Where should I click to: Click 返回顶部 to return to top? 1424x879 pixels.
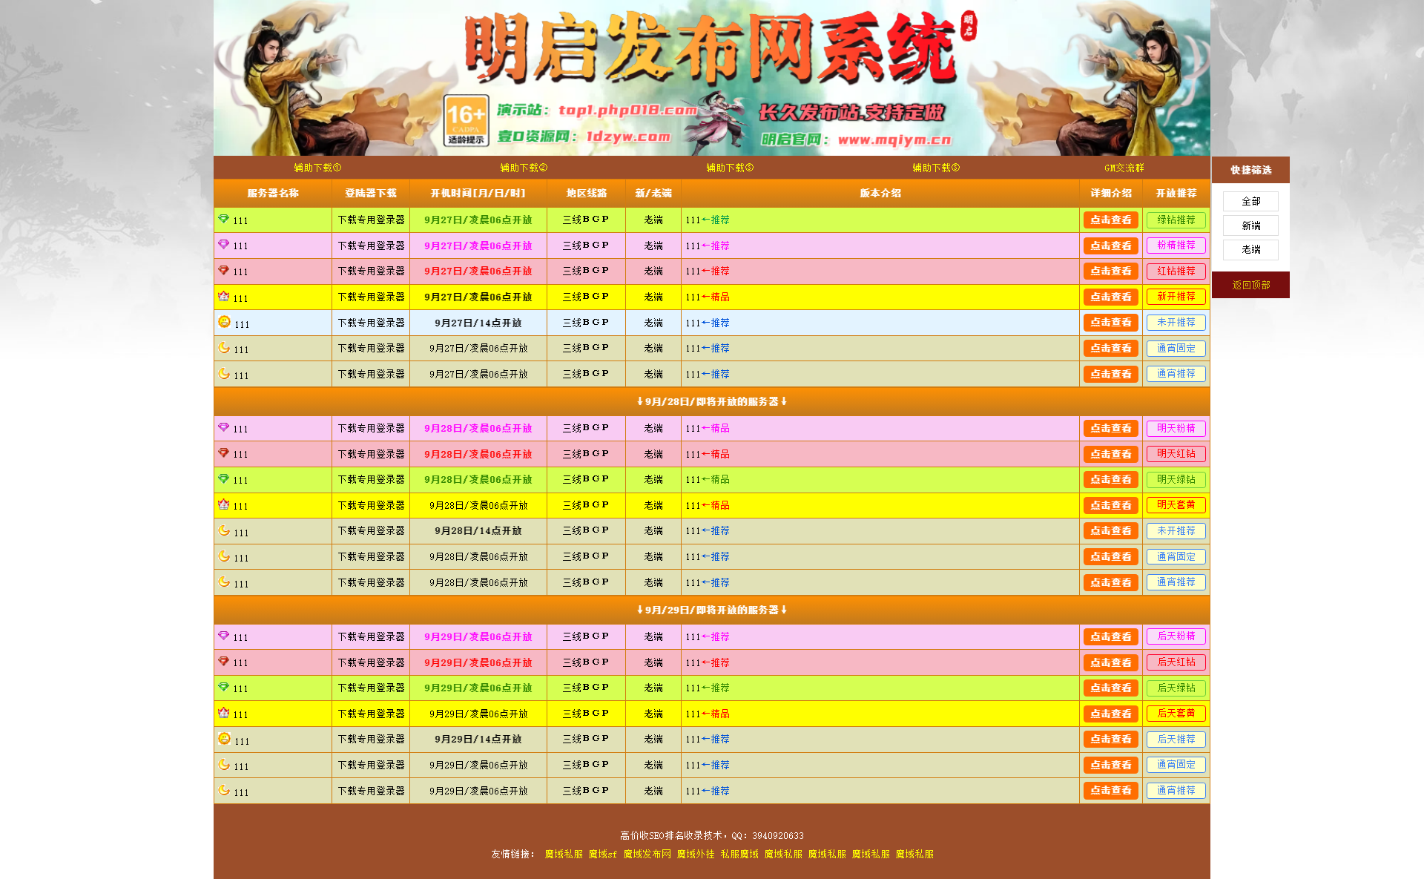1250,285
